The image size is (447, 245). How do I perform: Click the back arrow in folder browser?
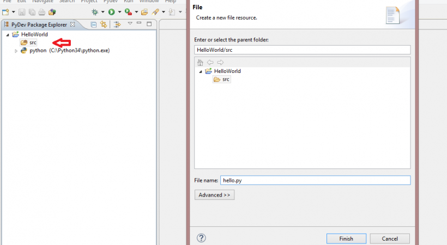point(210,62)
